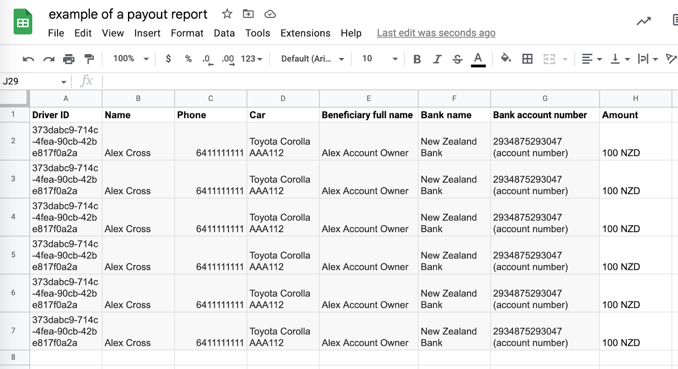Click the format as currency button
The image size is (678, 369).
click(x=168, y=58)
